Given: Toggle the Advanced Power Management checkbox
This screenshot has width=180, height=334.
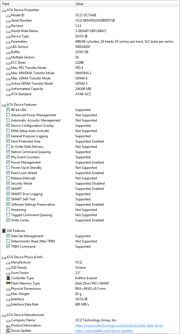Looking at the screenshot, I should coord(8,115).
